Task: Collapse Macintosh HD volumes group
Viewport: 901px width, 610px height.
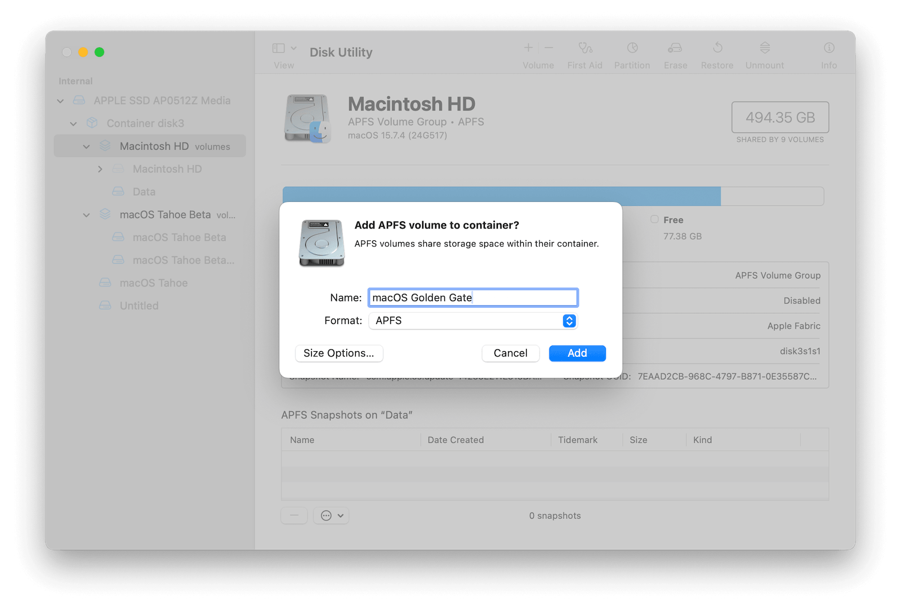Action: [86, 147]
